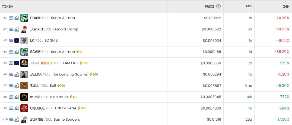
Task: Click the lightning boost icon on IMOUT row
Action: pyautogui.click(x=81, y=63)
